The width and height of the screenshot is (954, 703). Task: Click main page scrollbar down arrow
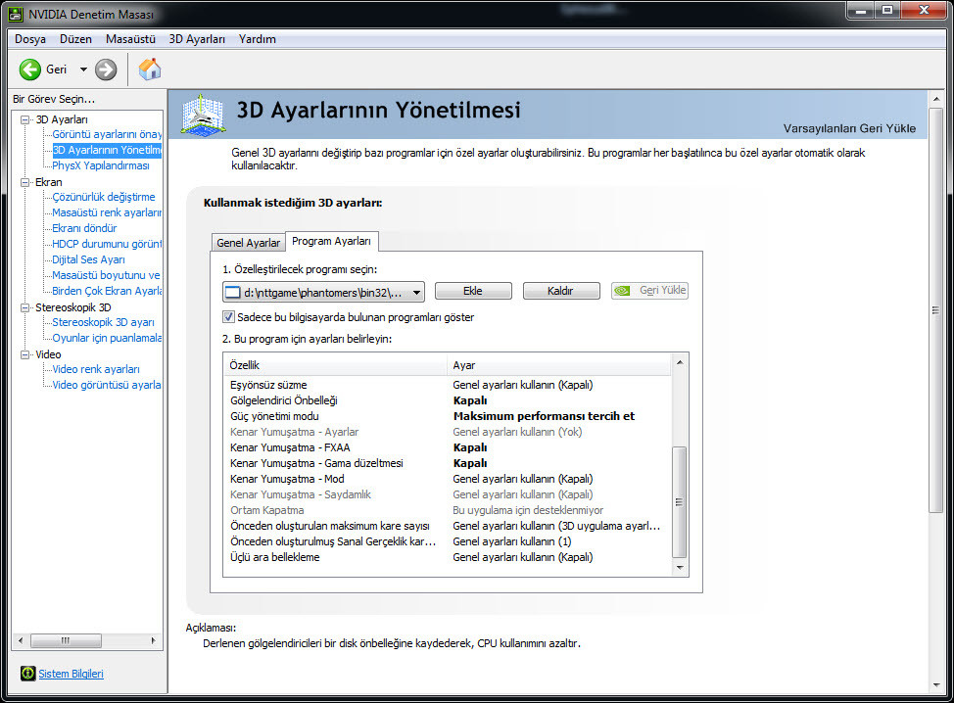coord(935,685)
